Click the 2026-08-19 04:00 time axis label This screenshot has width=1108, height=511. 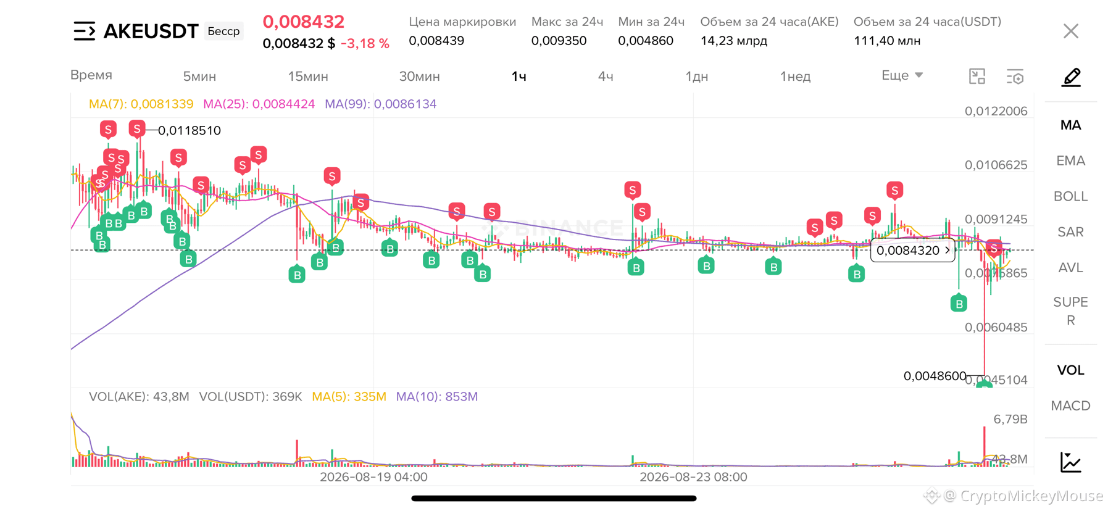tap(373, 477)
